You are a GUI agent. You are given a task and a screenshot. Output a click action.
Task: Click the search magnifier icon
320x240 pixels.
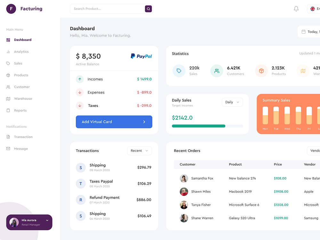[148, 9]
